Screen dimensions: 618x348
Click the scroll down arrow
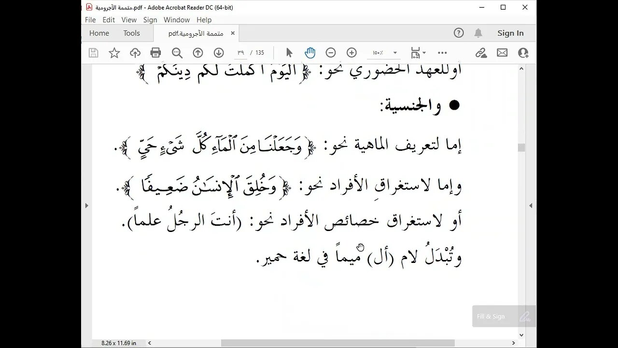pos(521,334)
